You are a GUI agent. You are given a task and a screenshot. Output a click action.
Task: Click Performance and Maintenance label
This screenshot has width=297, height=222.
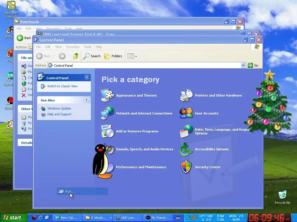pyautogui.click(x=141, y=167)
